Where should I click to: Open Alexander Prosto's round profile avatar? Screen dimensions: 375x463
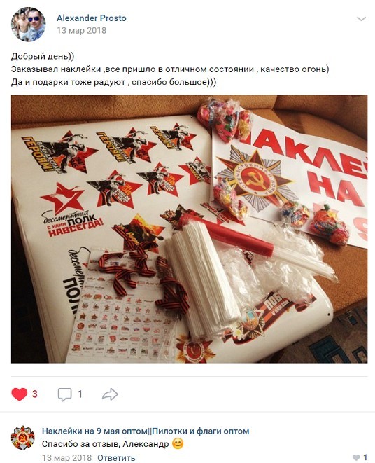tap(28, 25)
